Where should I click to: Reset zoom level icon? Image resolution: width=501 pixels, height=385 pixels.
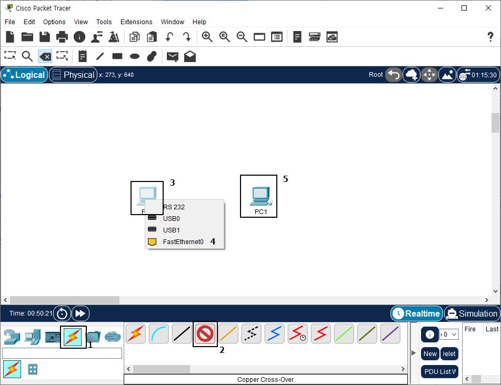[x=224, y=37]
